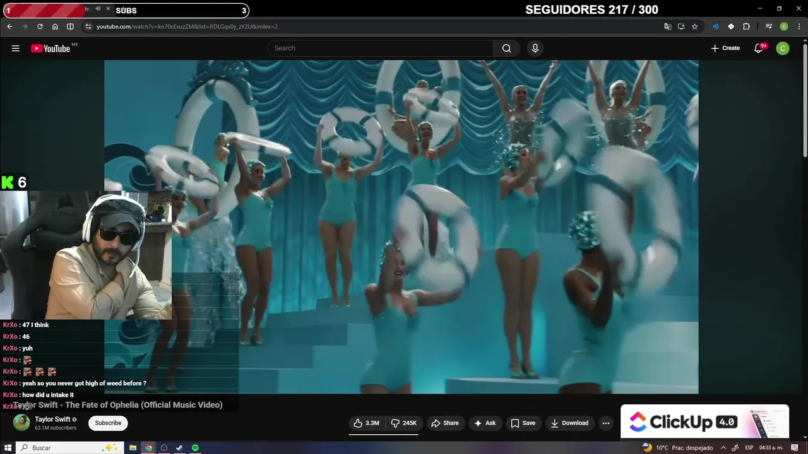Toggle the browser sidebar panel icon

(x=70, y=26)
